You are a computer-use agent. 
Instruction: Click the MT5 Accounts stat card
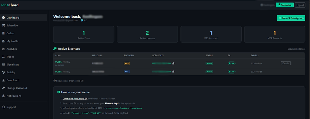pyautogui.click(x=211, y=34)
